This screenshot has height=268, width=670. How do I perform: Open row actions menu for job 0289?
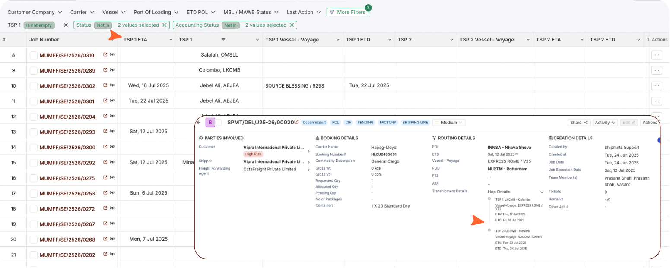pyautogui.click(x=657, y=70)
